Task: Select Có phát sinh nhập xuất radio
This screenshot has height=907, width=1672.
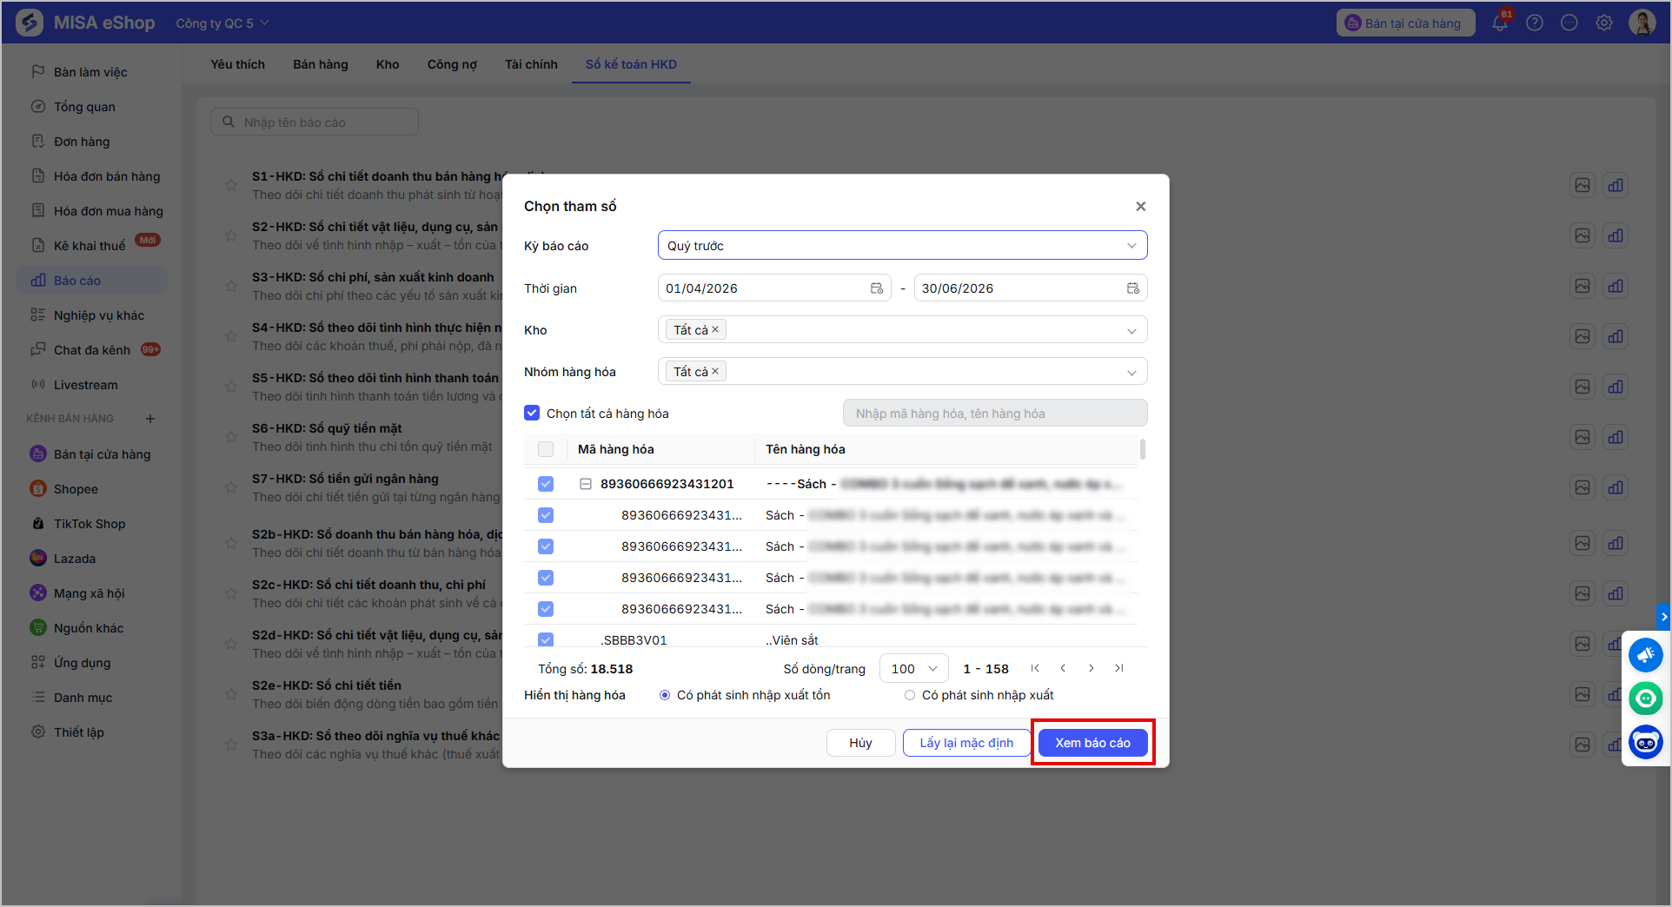Action: point(910,695)
